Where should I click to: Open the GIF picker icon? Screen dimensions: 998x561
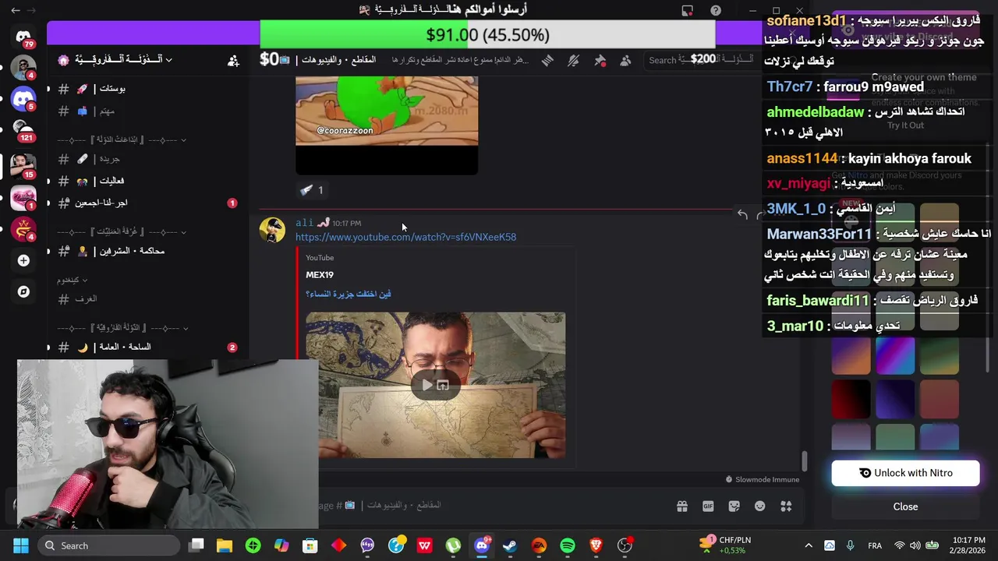708,506
